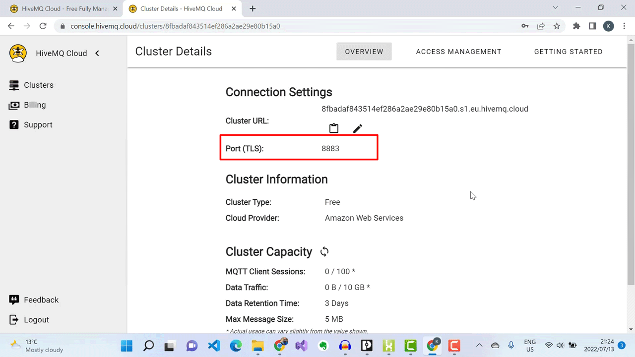The width and height of the screenshot is (635, 357).
Task: Toggle the browser side panel
Action: [x=592, y=26]
